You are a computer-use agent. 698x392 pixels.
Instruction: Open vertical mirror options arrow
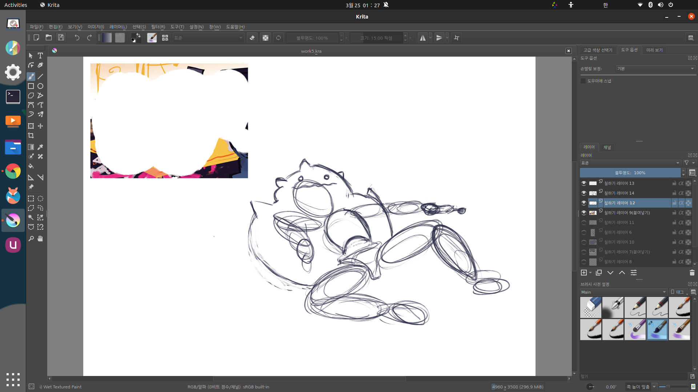pos(447,38)
